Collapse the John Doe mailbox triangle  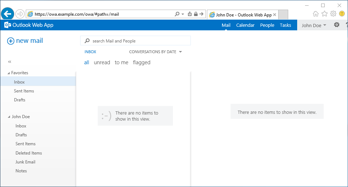[9, 117]
